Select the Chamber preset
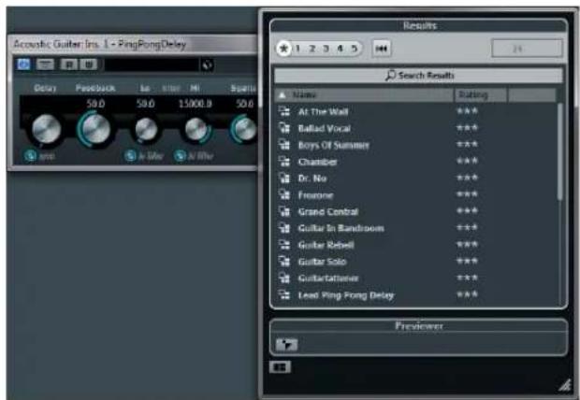 pos(318,162)
